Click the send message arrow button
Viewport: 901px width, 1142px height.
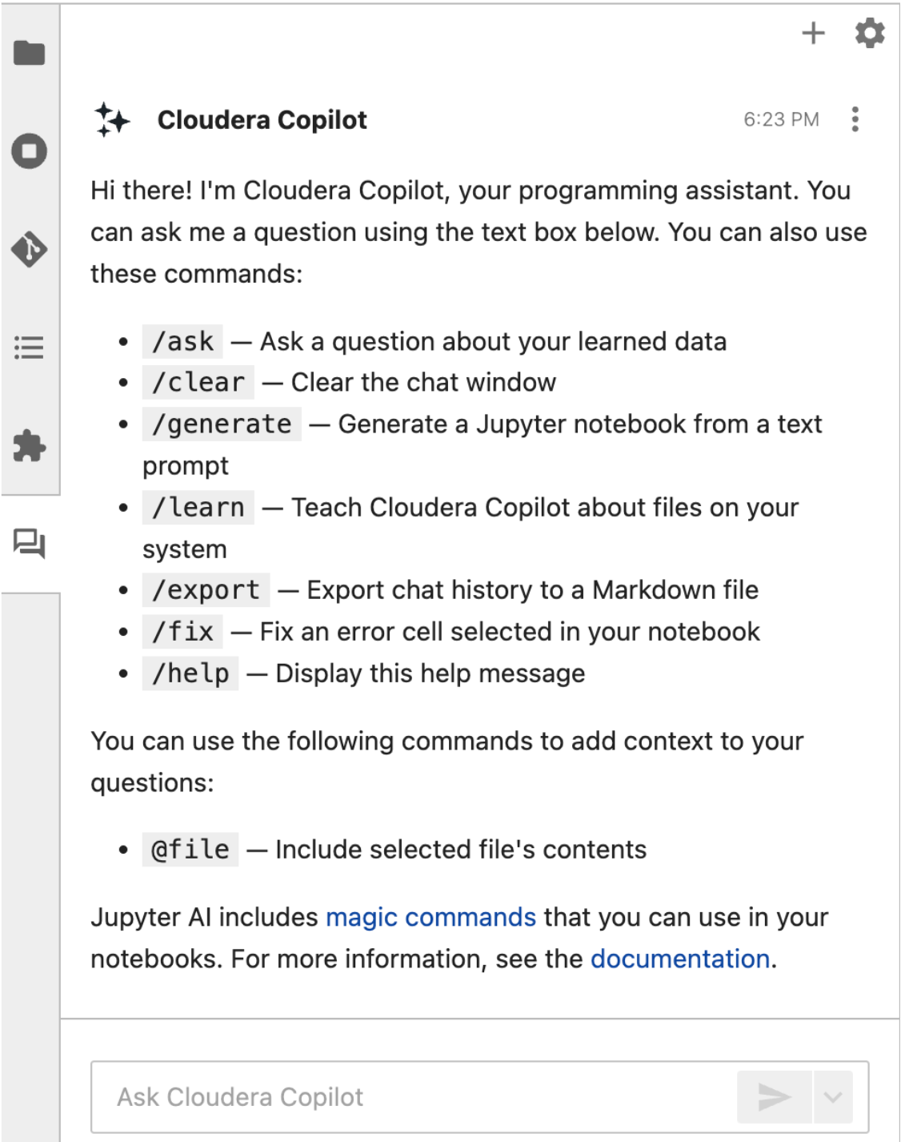coord(774,1096)
